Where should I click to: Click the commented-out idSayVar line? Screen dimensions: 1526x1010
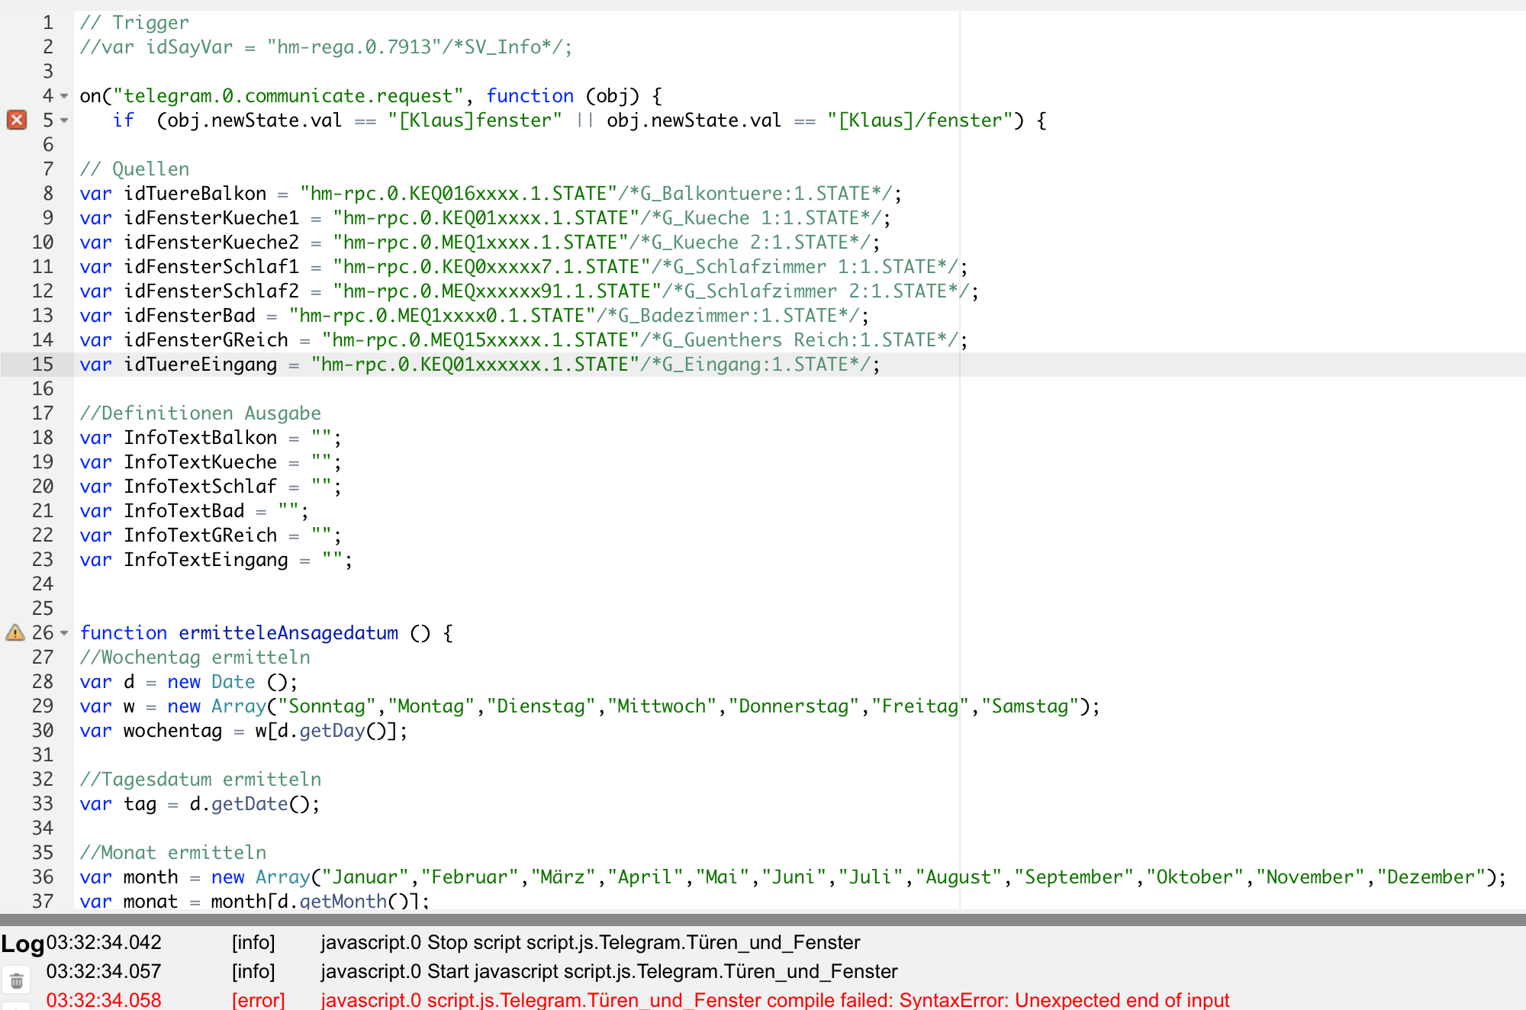coord(326,47)
